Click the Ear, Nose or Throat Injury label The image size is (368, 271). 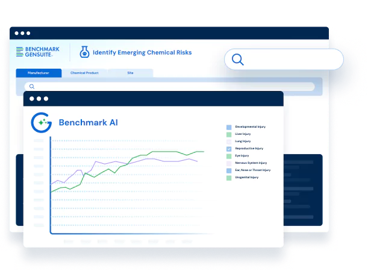click(253, 170)
